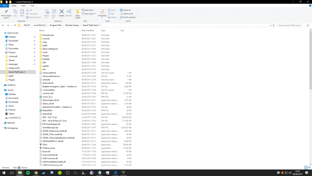Select the mods folder

coord(45,52)
